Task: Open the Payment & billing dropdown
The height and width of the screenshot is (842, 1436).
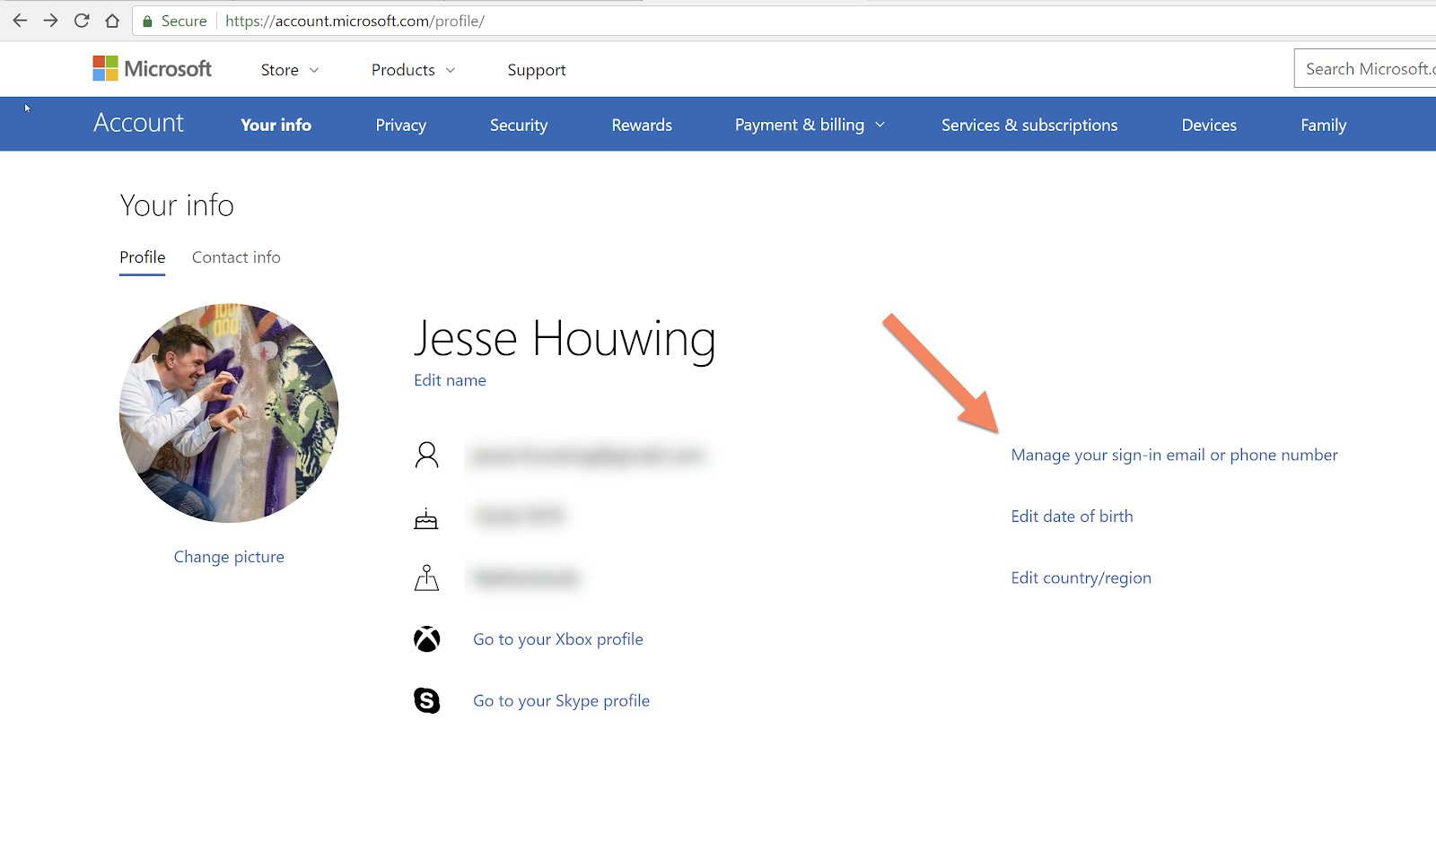Action: (810, 125)
